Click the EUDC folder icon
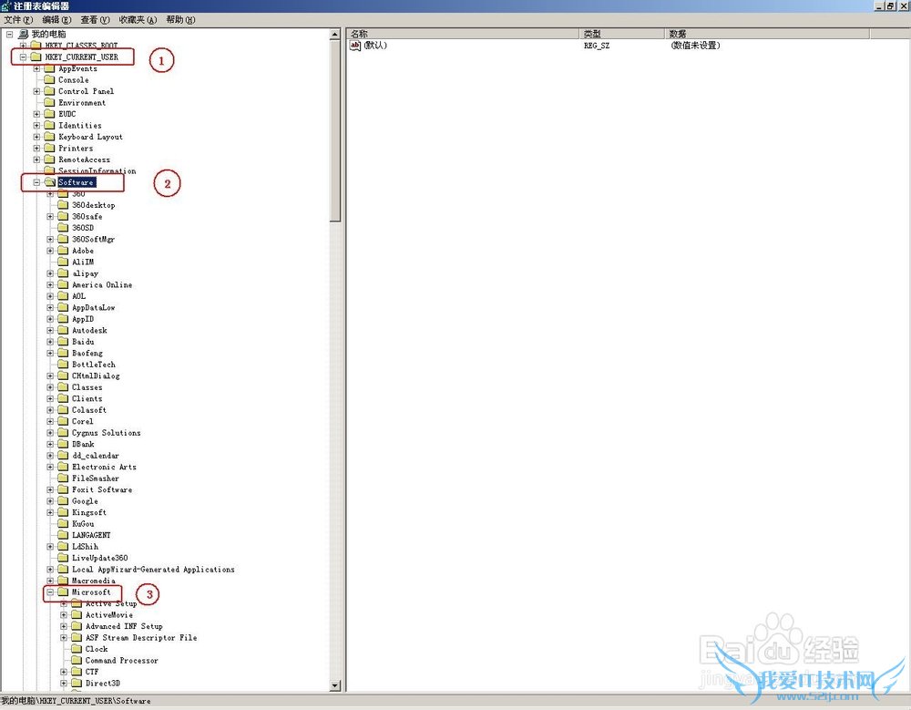Screen dimensions: 911x710 pos(49,114)
